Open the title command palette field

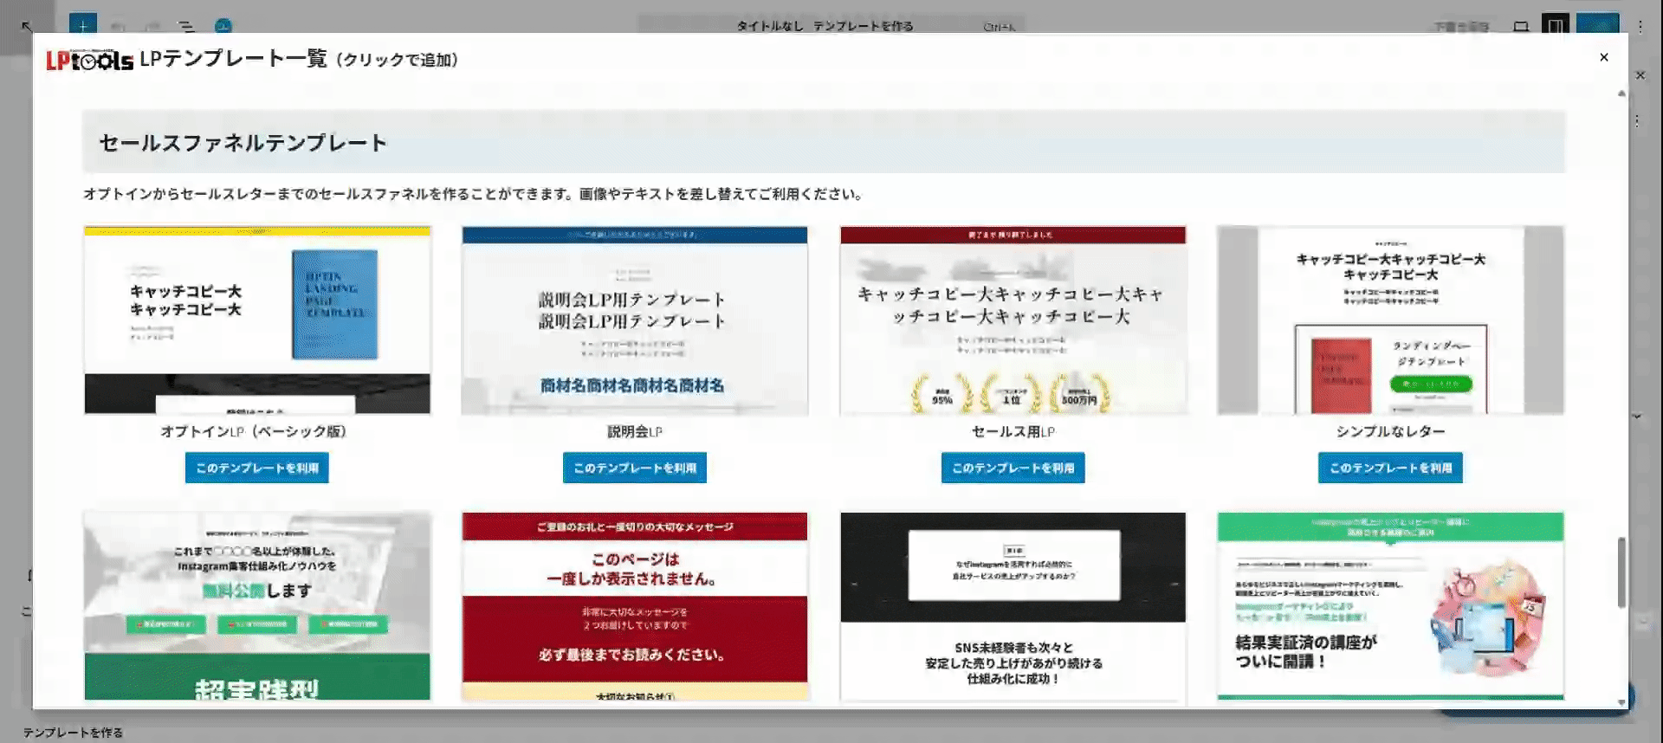831,26
